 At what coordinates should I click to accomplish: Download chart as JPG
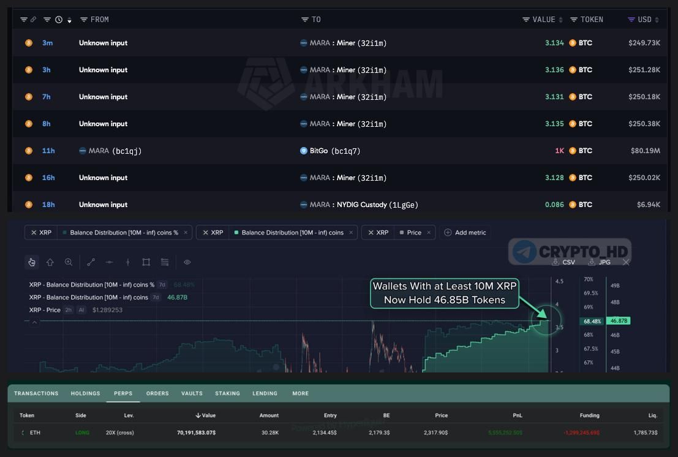tap(600, 262)
